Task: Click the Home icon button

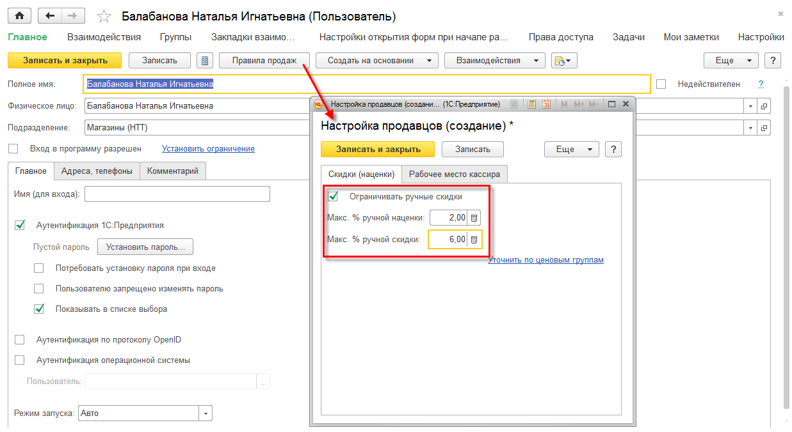Action: [19, 16]
